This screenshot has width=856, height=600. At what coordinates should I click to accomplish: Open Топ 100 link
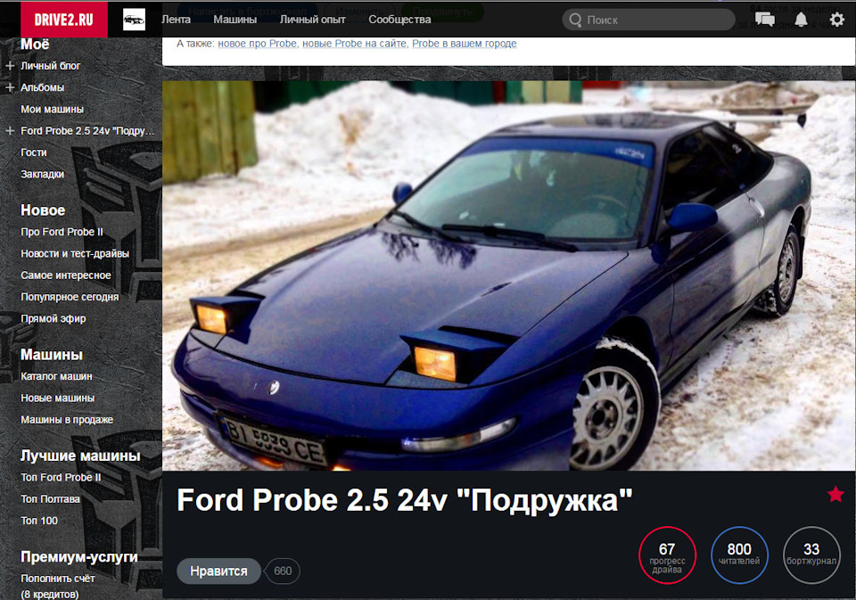(38, 521)
